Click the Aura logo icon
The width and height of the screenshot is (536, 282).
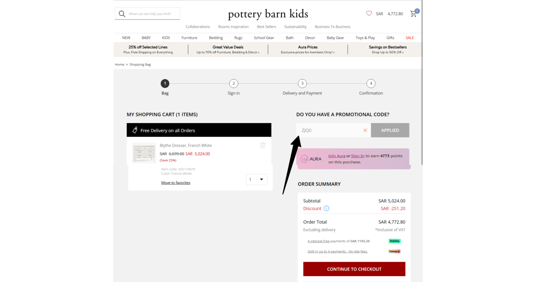pos(304,159)
